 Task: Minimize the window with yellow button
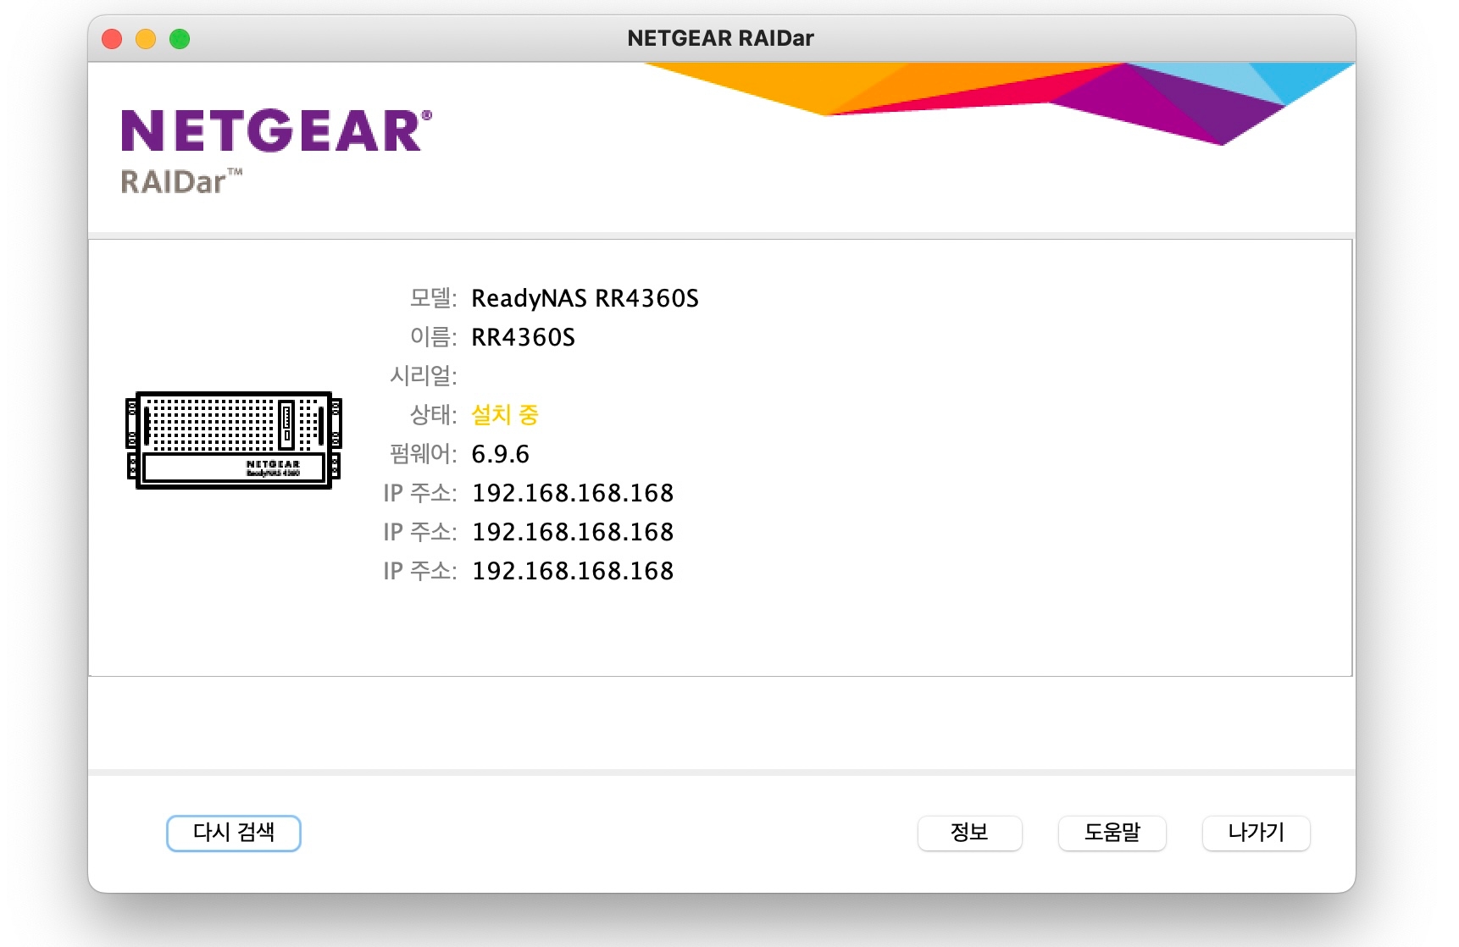(146, 39)
